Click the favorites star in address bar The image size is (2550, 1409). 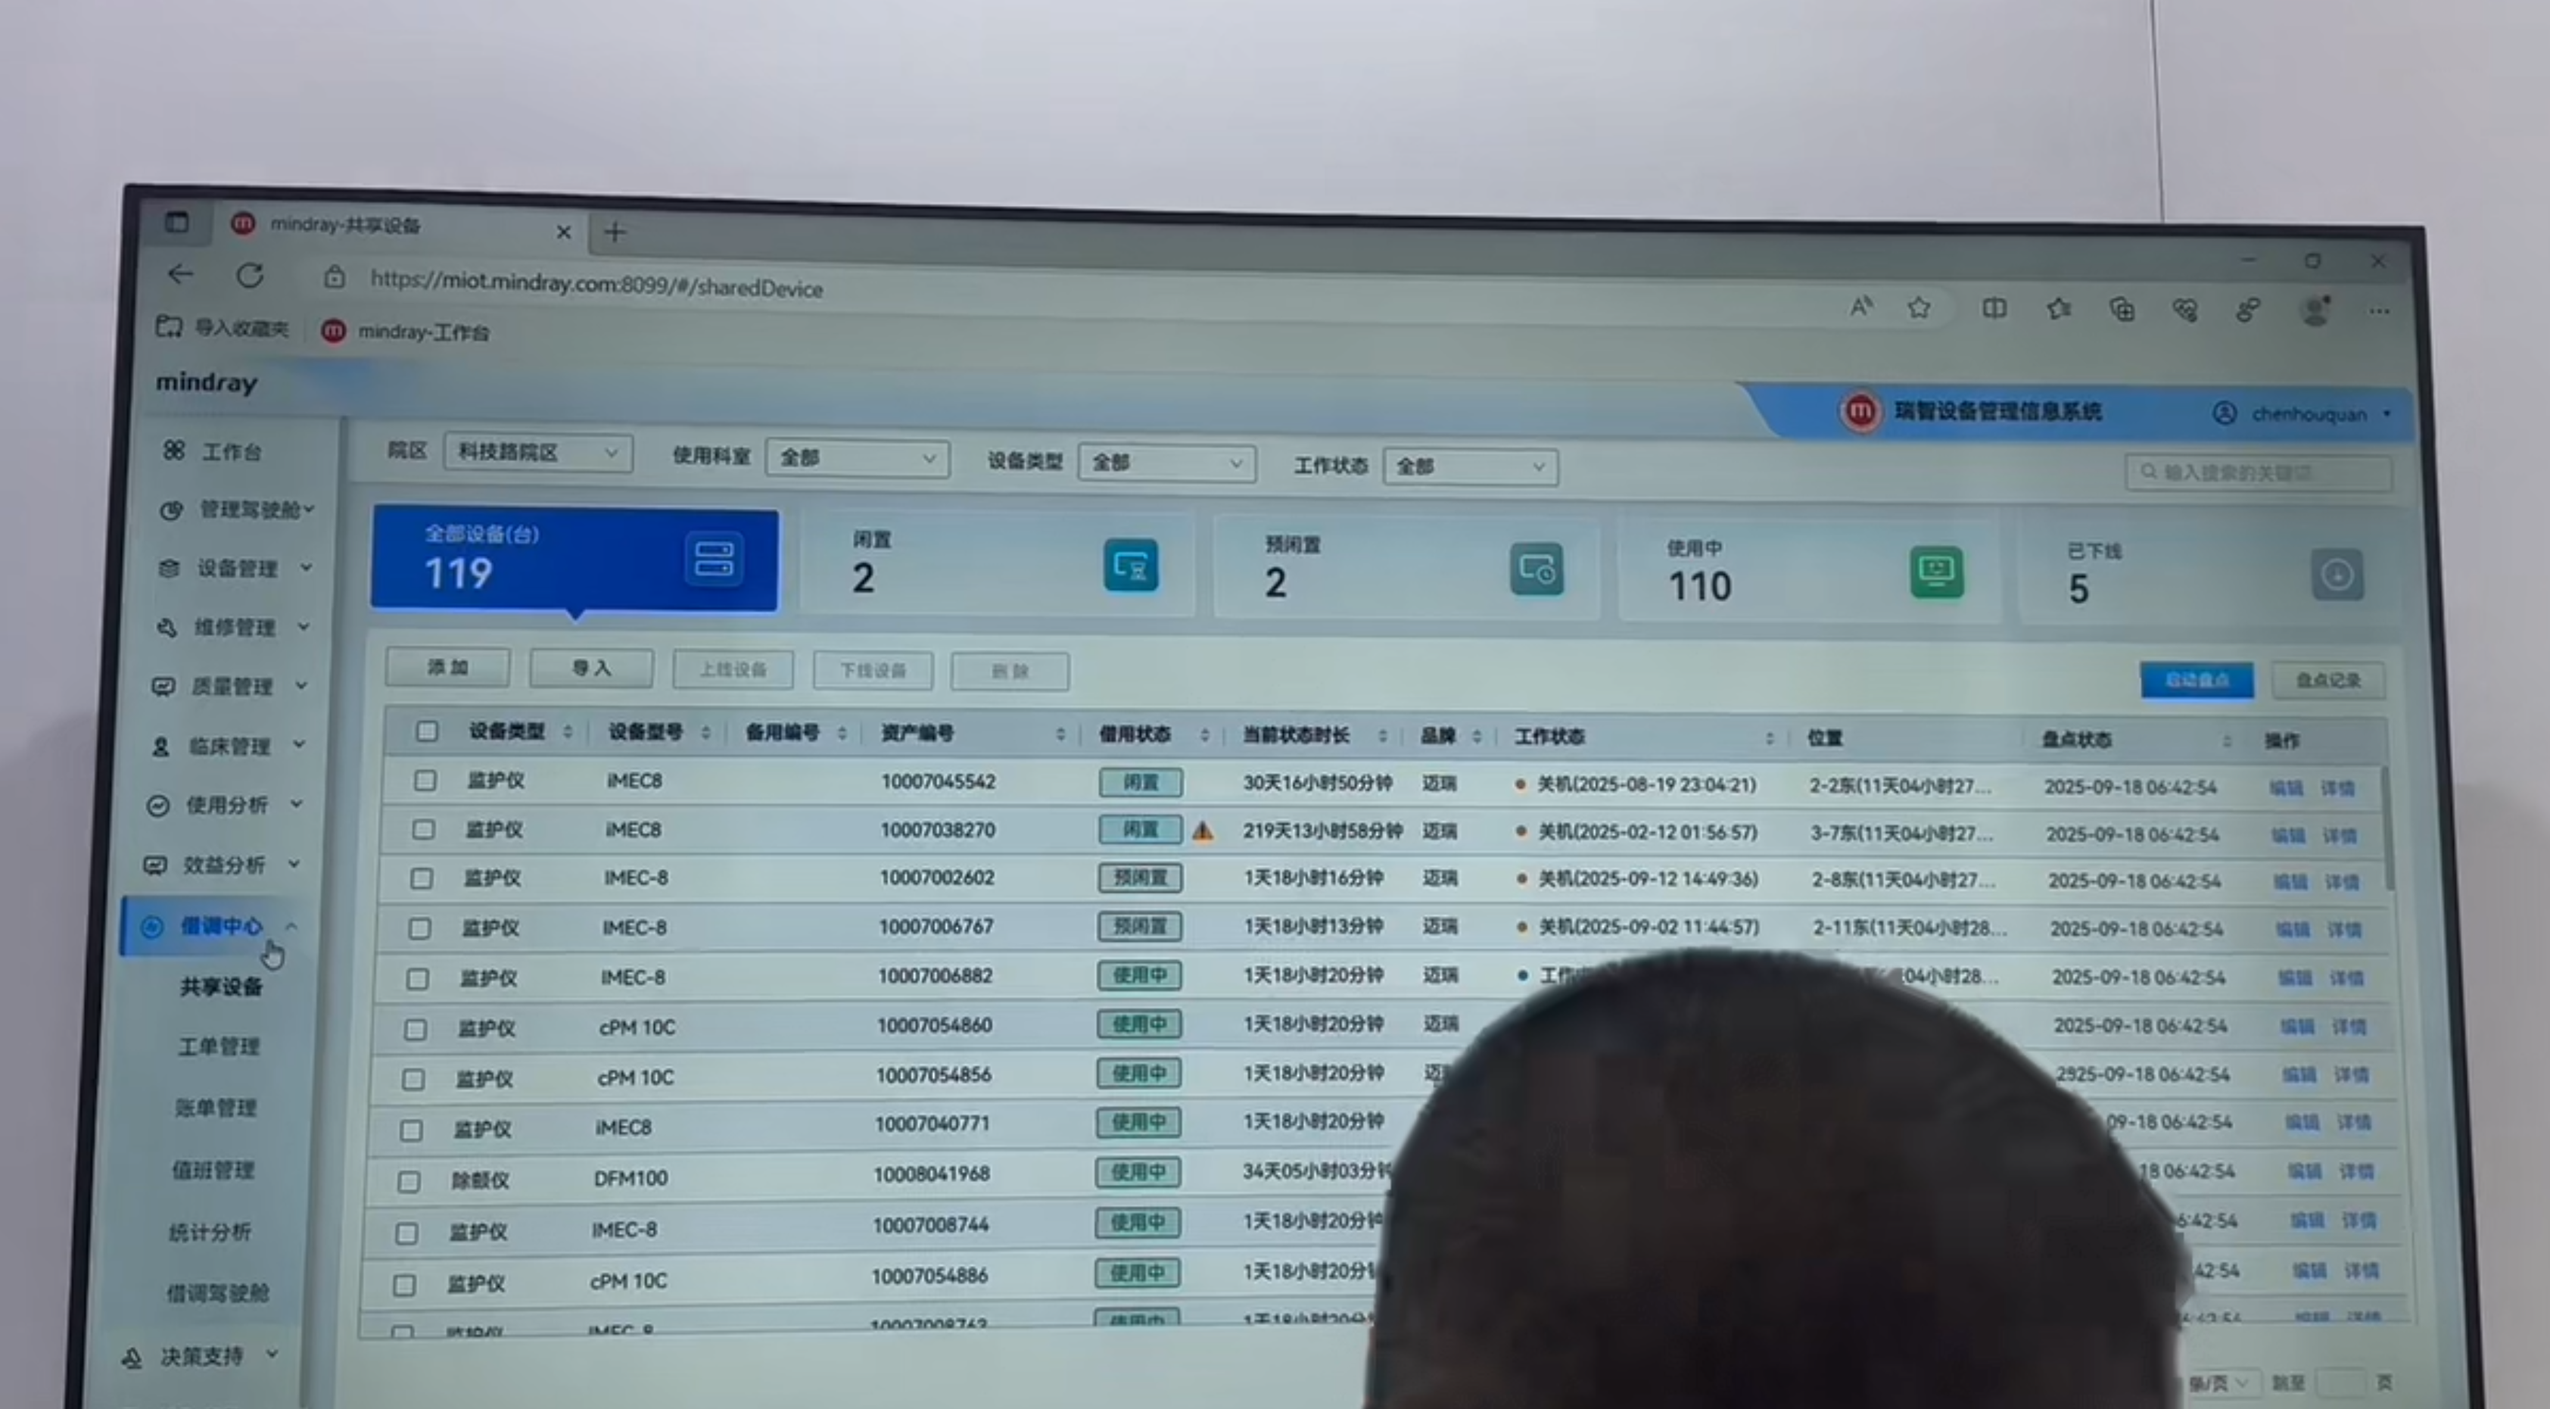click(x=1920, y=308)
